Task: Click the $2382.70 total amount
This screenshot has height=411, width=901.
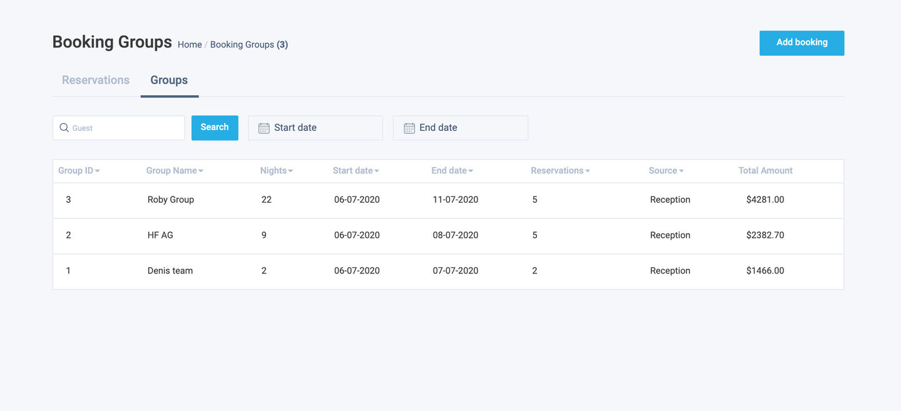Action: tap(765, 235)
